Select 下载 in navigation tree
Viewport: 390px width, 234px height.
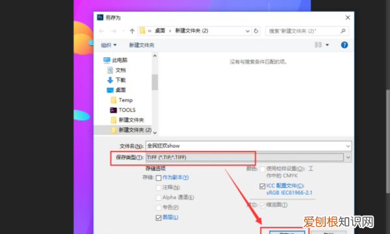(116, 80)
